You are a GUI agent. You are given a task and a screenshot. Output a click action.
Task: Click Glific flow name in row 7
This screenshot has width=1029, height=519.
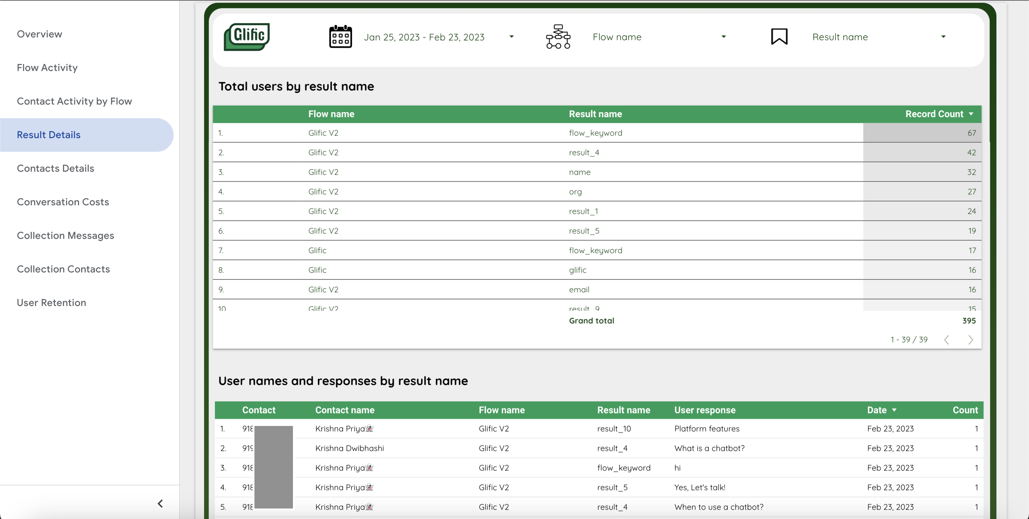[x=317, y=250]
